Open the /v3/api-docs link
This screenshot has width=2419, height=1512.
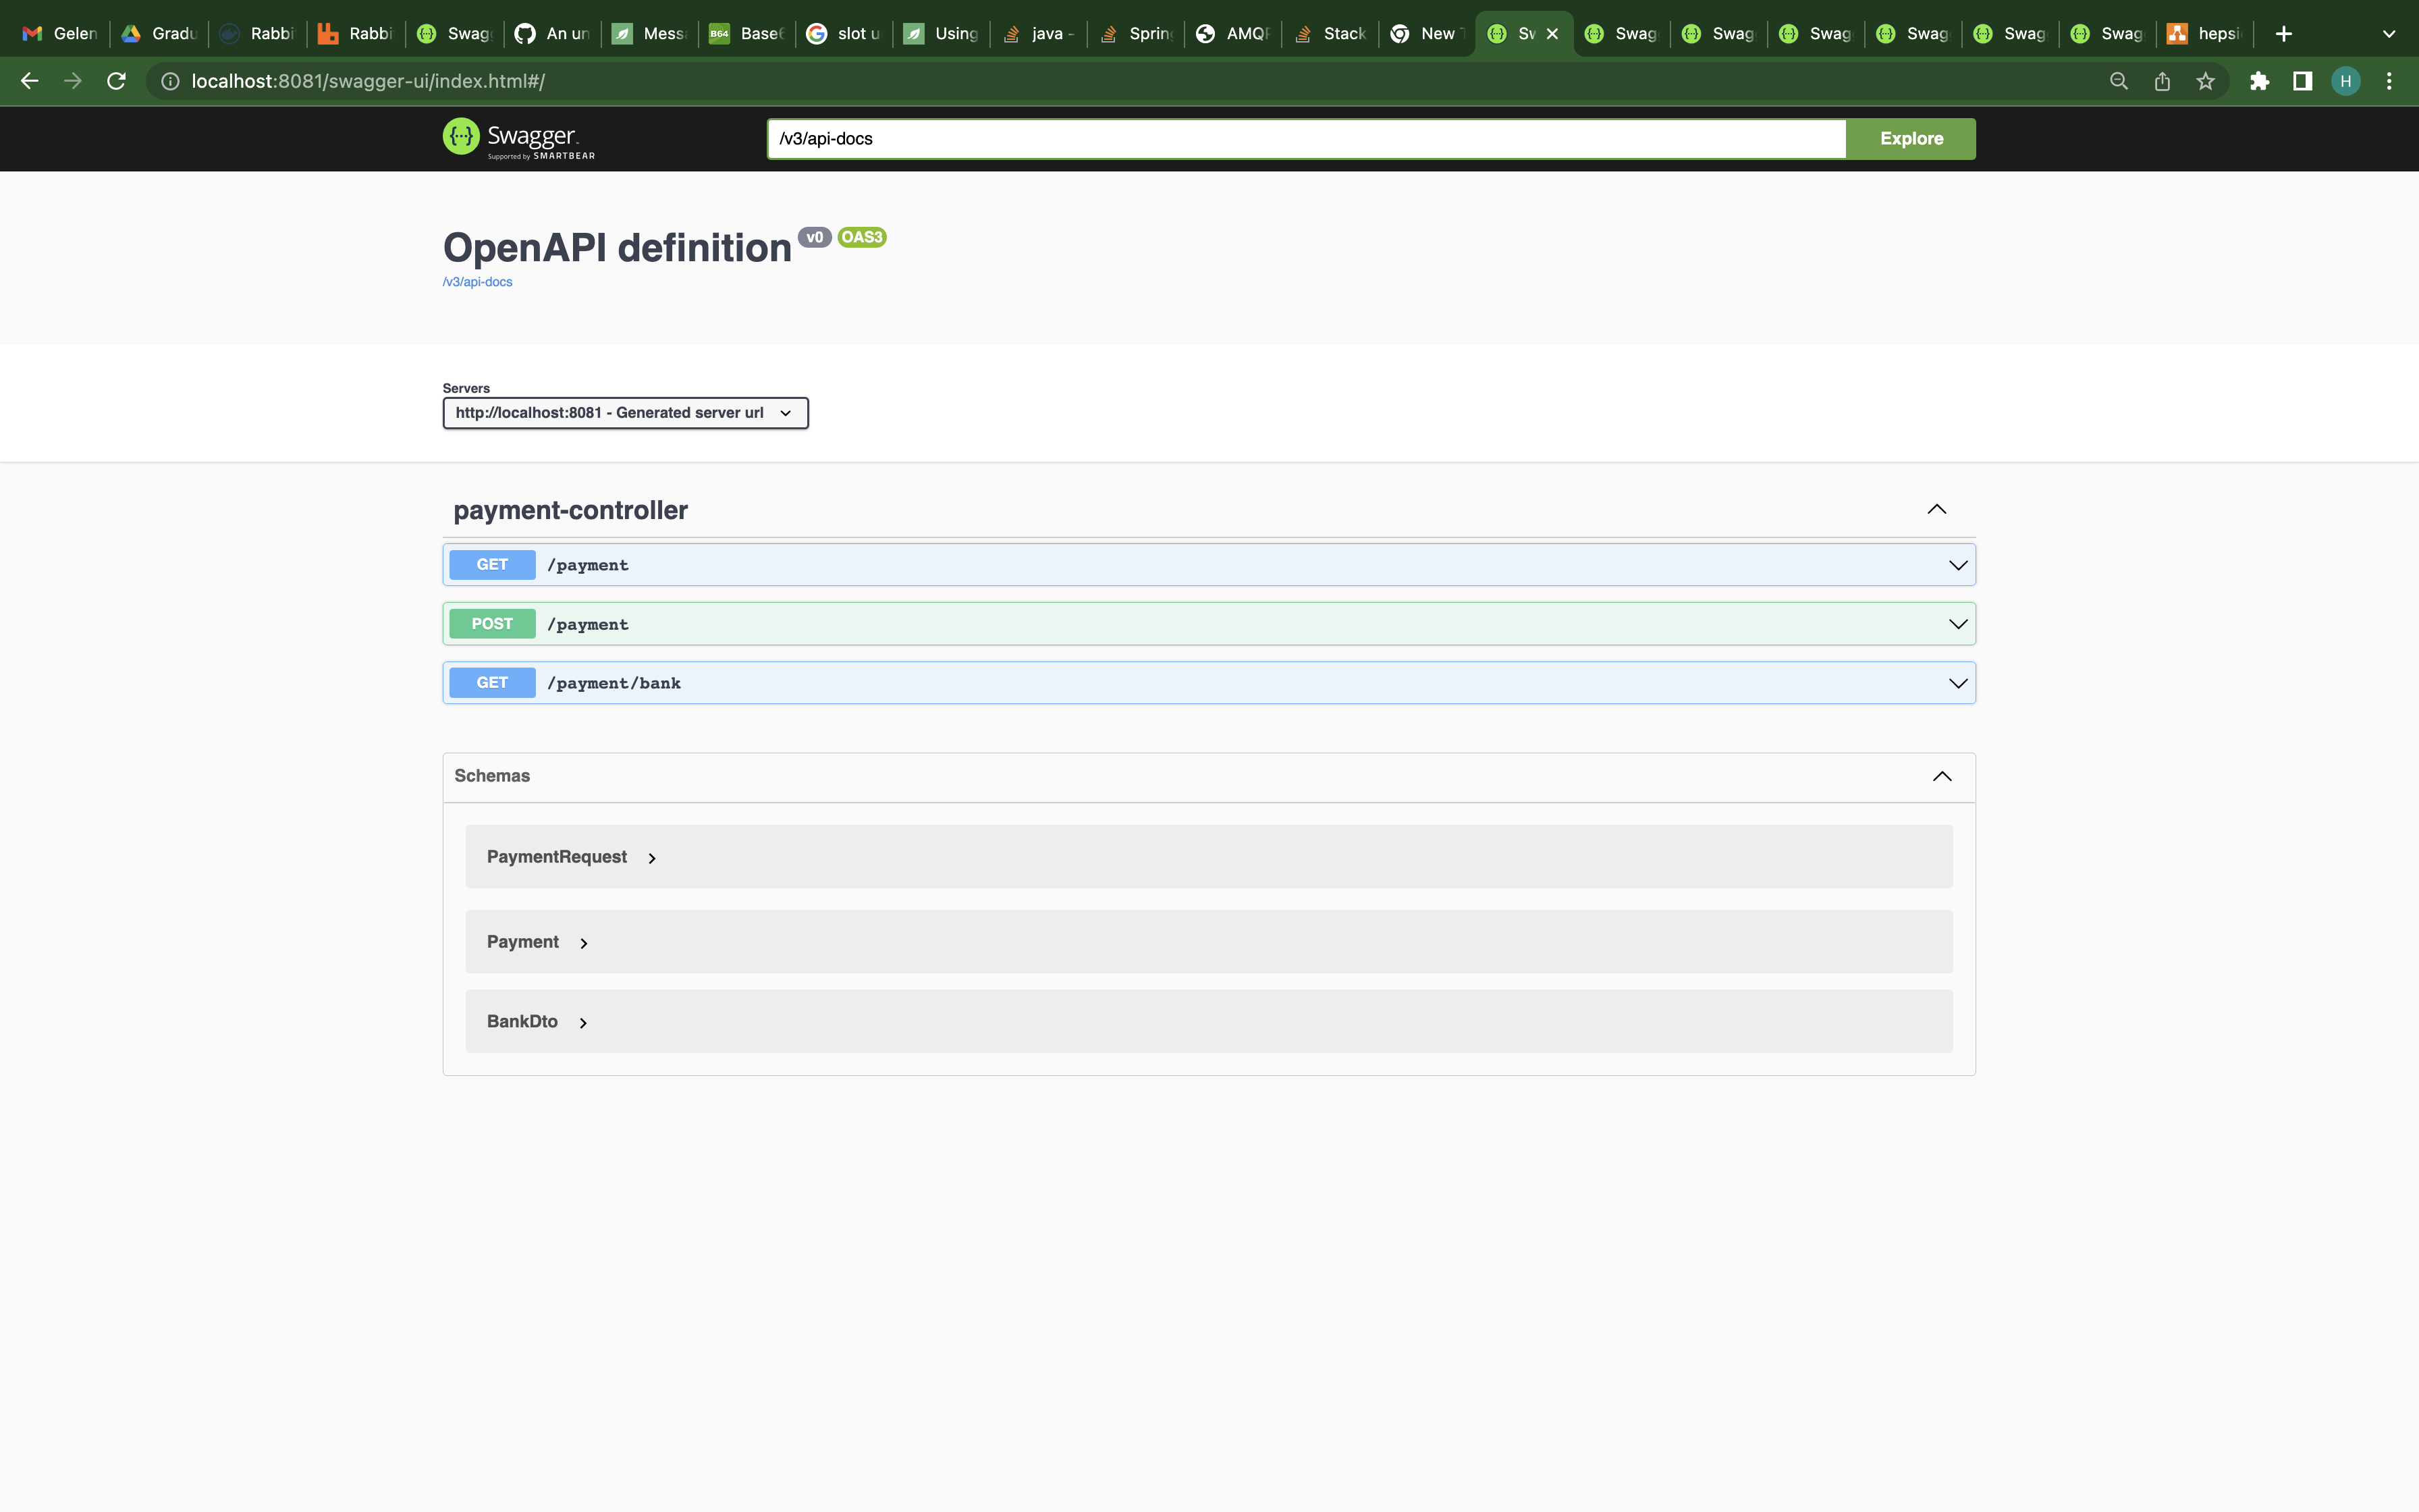tap(477, 281)
